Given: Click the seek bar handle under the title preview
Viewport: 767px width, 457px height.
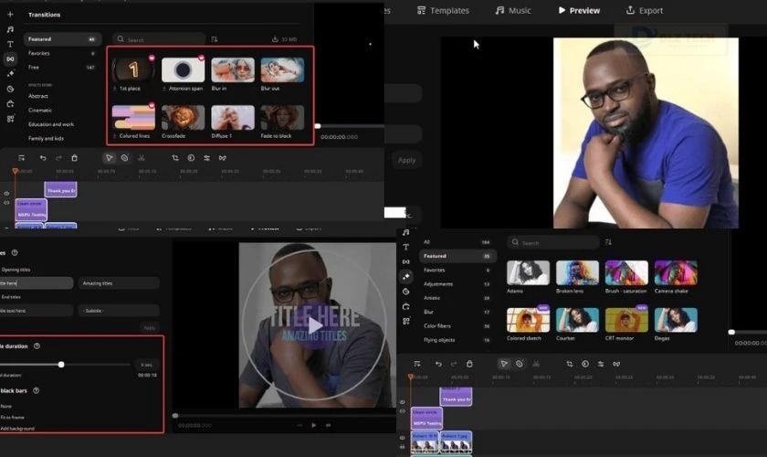Looking at the screenshot, I should coord(175,415).
